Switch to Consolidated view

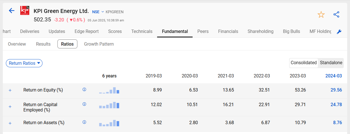pyautogui.click(x=304, y=63)
